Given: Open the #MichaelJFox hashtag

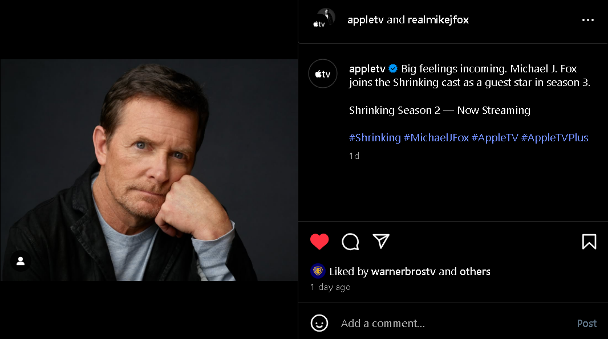Looking at the screenshot, I should coord(436,138).
